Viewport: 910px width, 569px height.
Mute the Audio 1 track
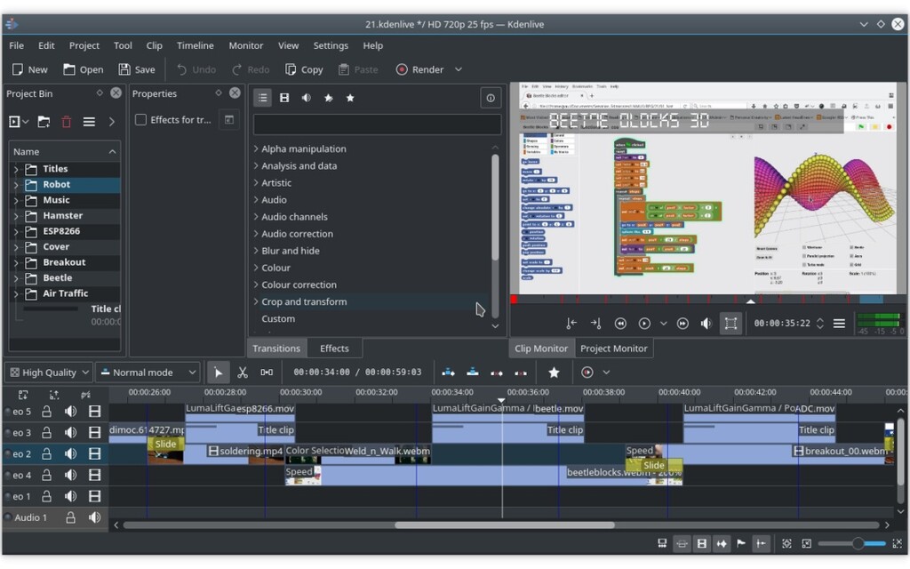pos(93,517)
